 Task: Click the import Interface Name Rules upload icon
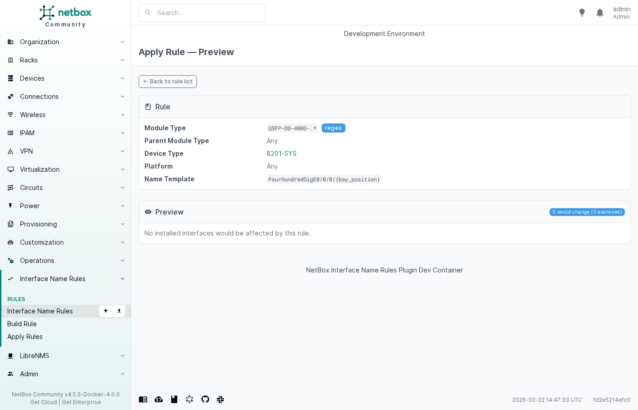(x=118, y=311)
